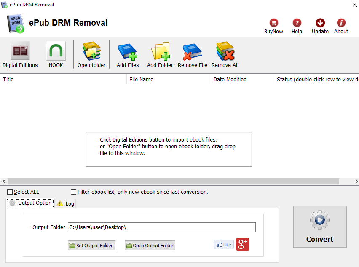Add Files to the list

coord(128,55)
